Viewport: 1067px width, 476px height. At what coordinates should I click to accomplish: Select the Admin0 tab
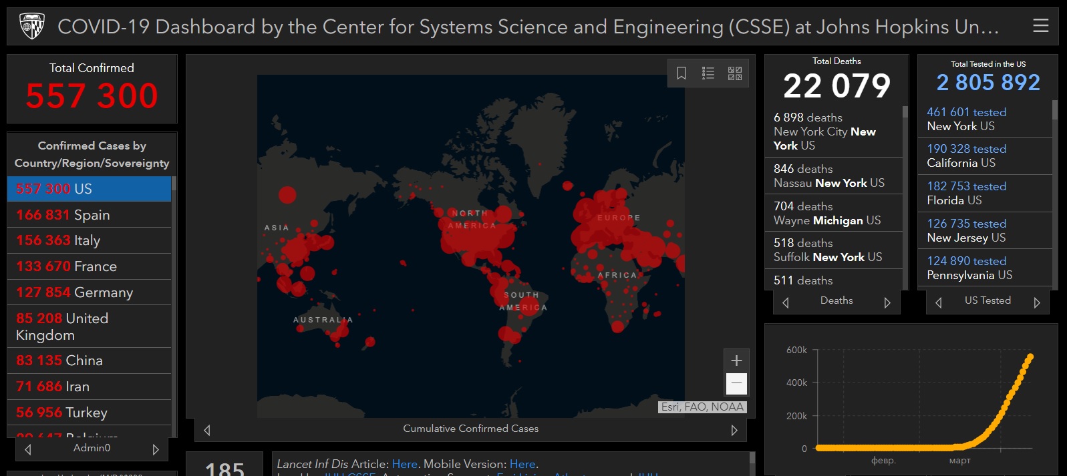[92, 448]
